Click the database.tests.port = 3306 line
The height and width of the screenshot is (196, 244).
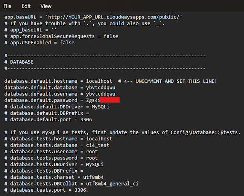point(45,190)
